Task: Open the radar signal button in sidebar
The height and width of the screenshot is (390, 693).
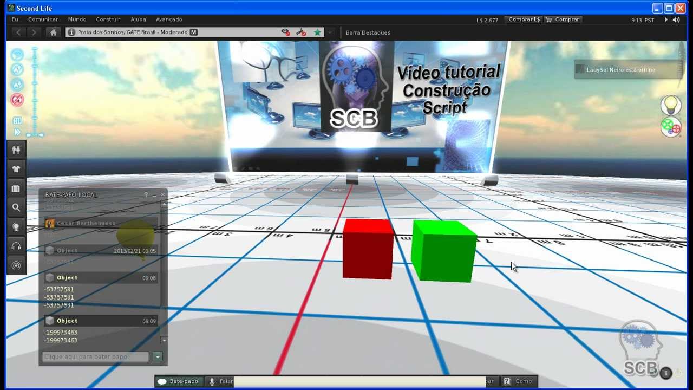Action: tap(16, 265)
